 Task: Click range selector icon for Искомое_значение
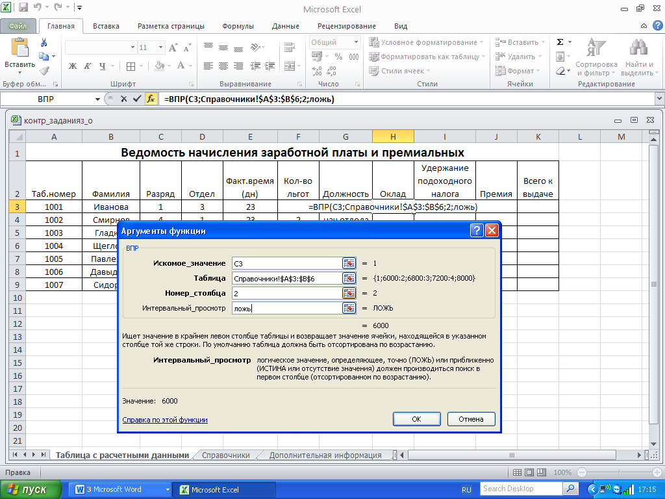point(349,263)
